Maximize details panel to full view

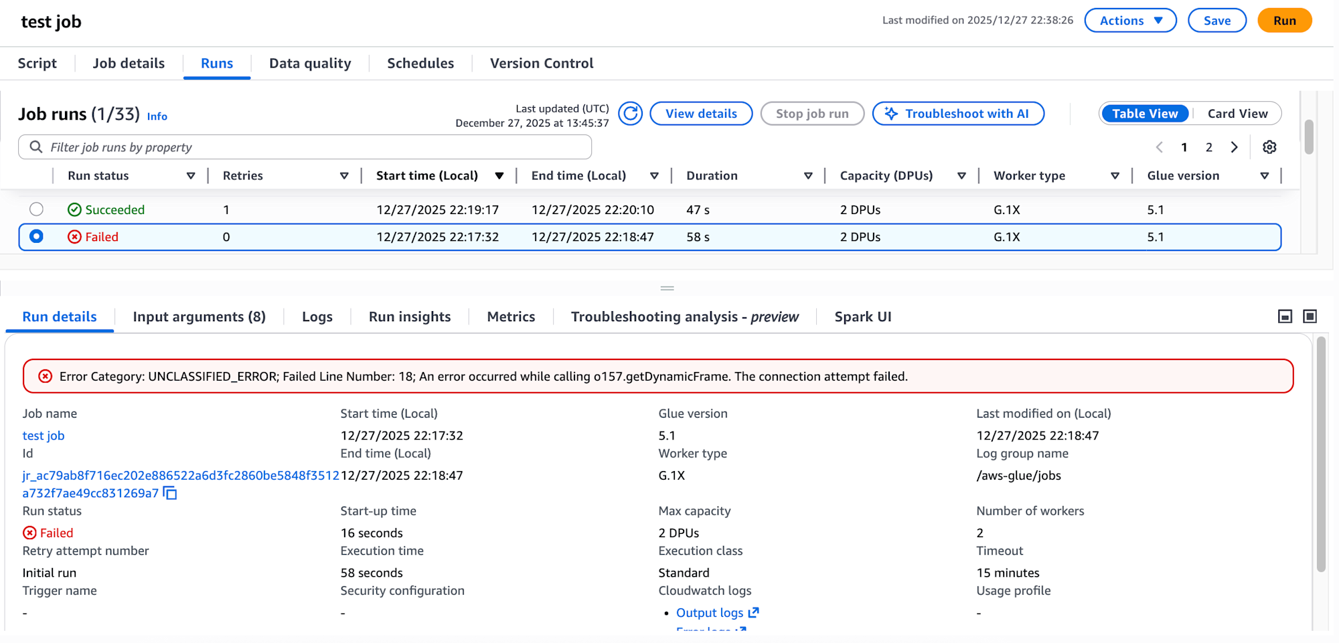pos(1310,316)
